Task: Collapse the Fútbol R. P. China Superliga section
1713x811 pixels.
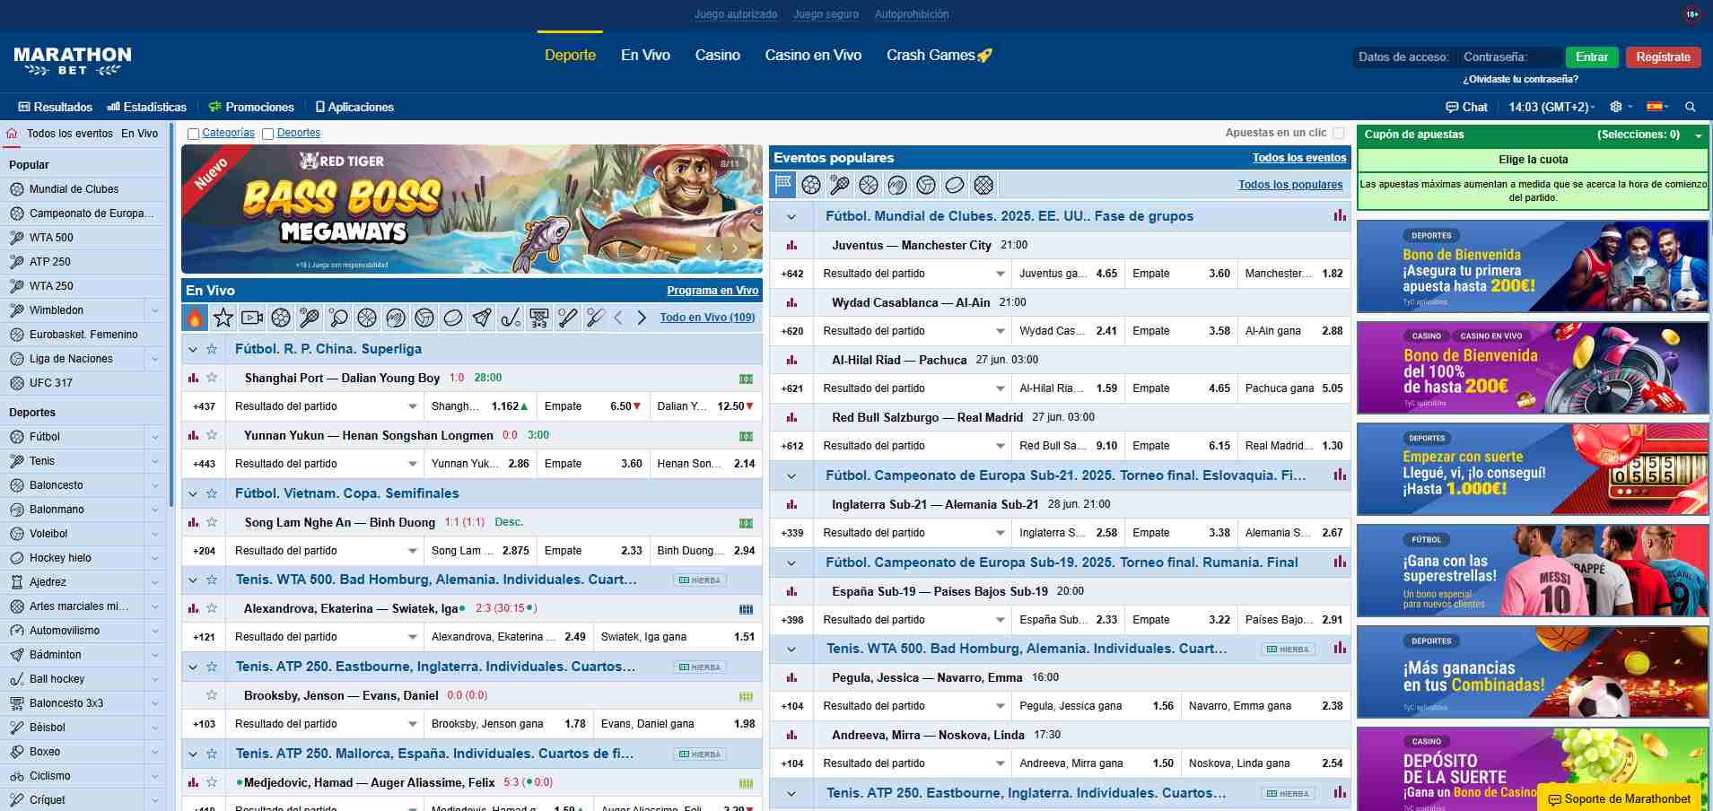Action: pos(193,349)
